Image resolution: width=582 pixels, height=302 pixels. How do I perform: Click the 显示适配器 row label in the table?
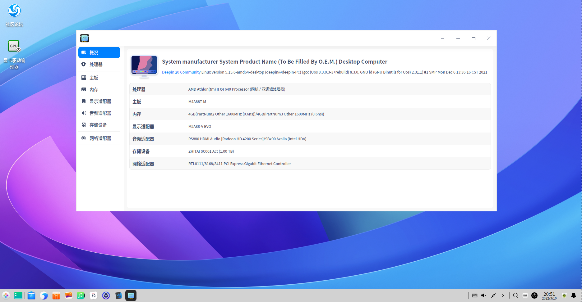[x=143, y=127]
